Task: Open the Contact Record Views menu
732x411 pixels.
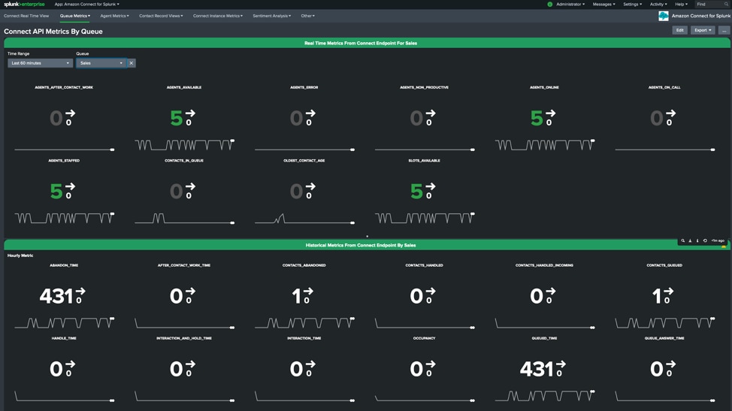Action: click(161, 16)
